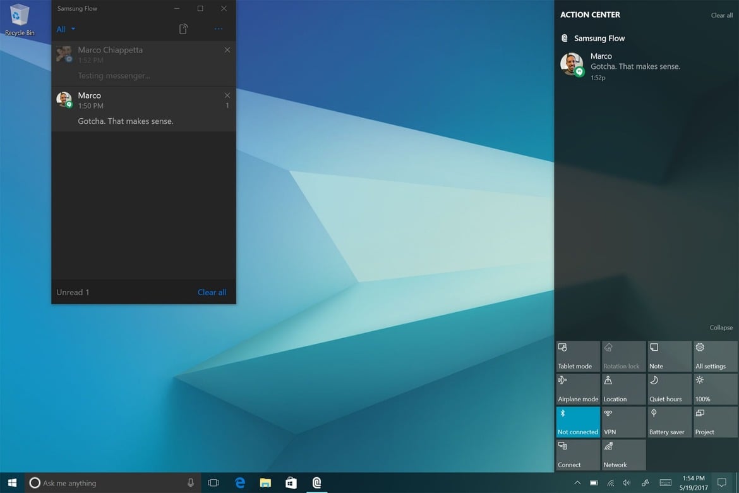Click the Cortana microphone icon

(x=190, y=483)
